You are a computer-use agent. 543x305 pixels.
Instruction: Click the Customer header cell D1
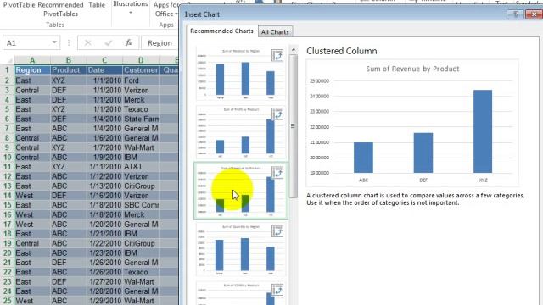coord(141,69)
